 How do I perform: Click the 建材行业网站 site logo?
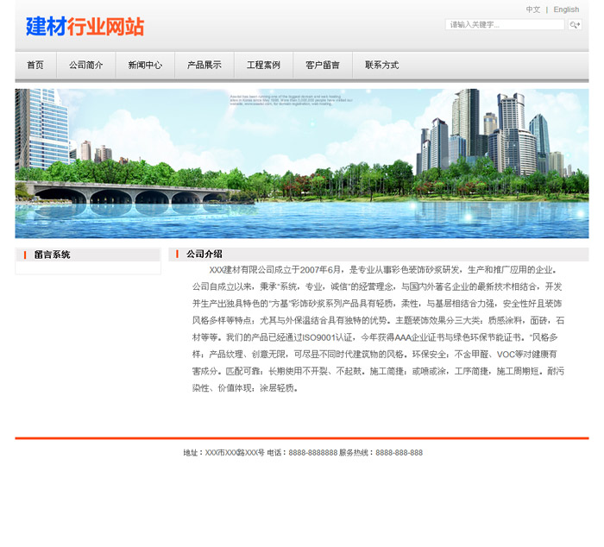[x=85, y=27]
